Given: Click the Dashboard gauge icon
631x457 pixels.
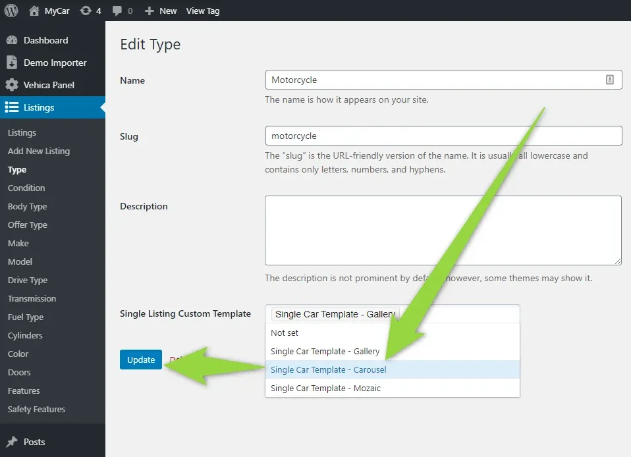Looking at the screenshot, I should (x=12, y=40).
